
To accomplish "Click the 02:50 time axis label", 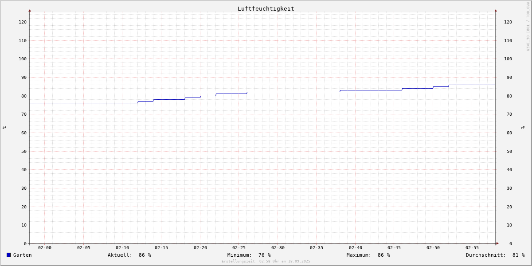I will 433,248.
